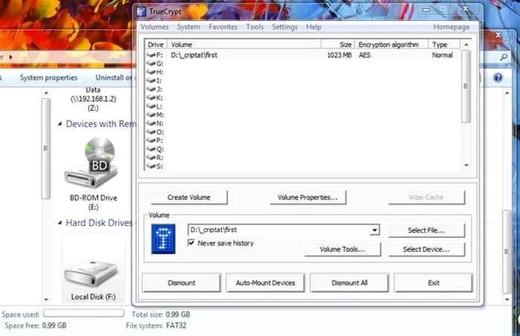Select the BD-ROM Drive (E:) icon in Explorer

pyautogui.click(x=91, y=164)
